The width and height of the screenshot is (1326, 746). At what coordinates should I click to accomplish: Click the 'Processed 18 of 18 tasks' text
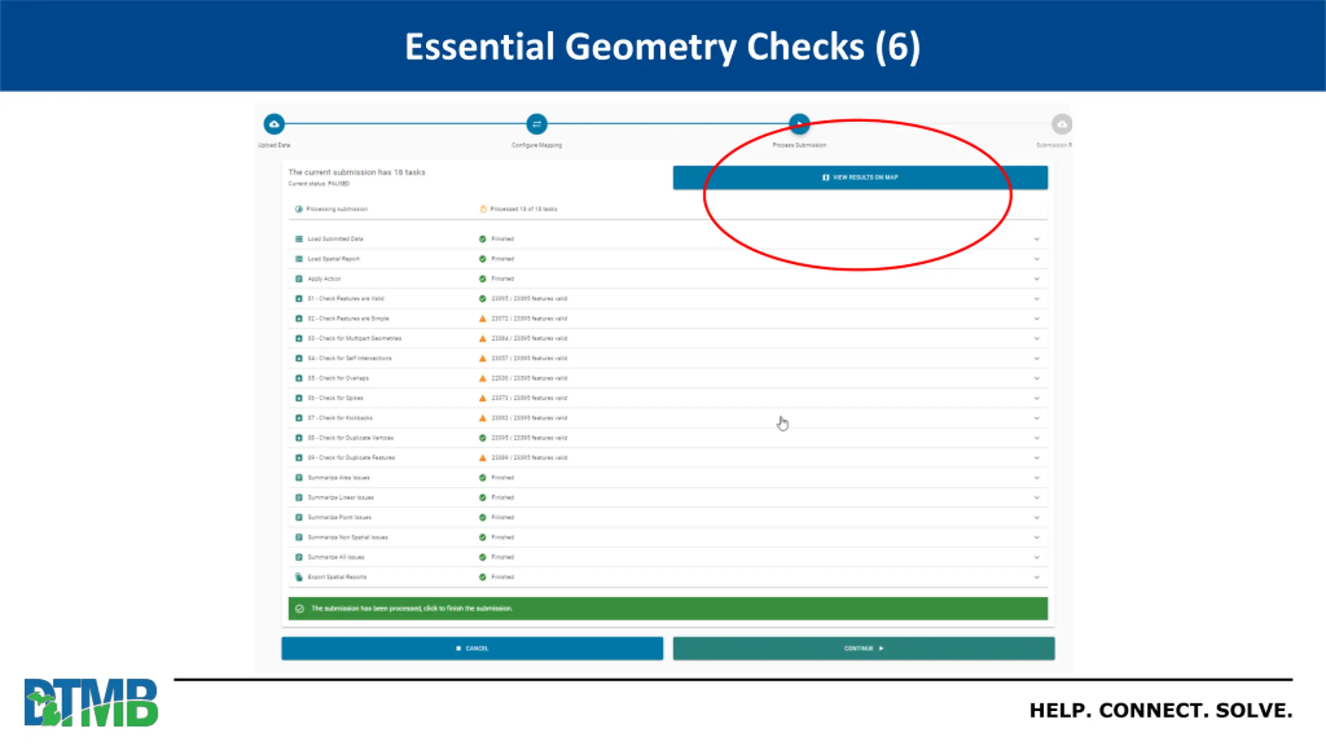tap(524, 209)
